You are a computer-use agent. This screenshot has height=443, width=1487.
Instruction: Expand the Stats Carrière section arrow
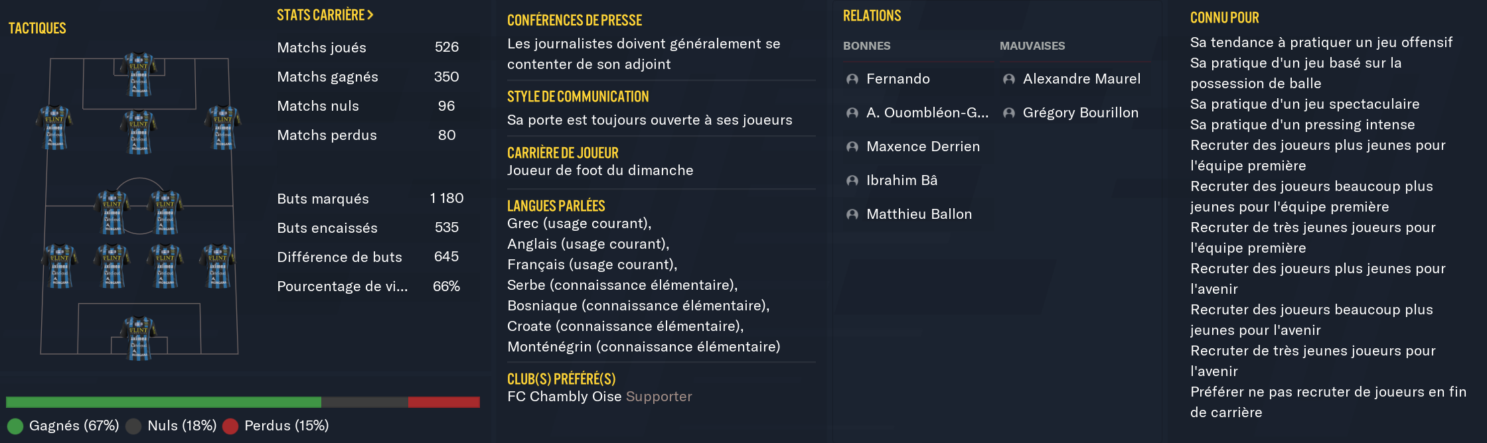[370, 15]
